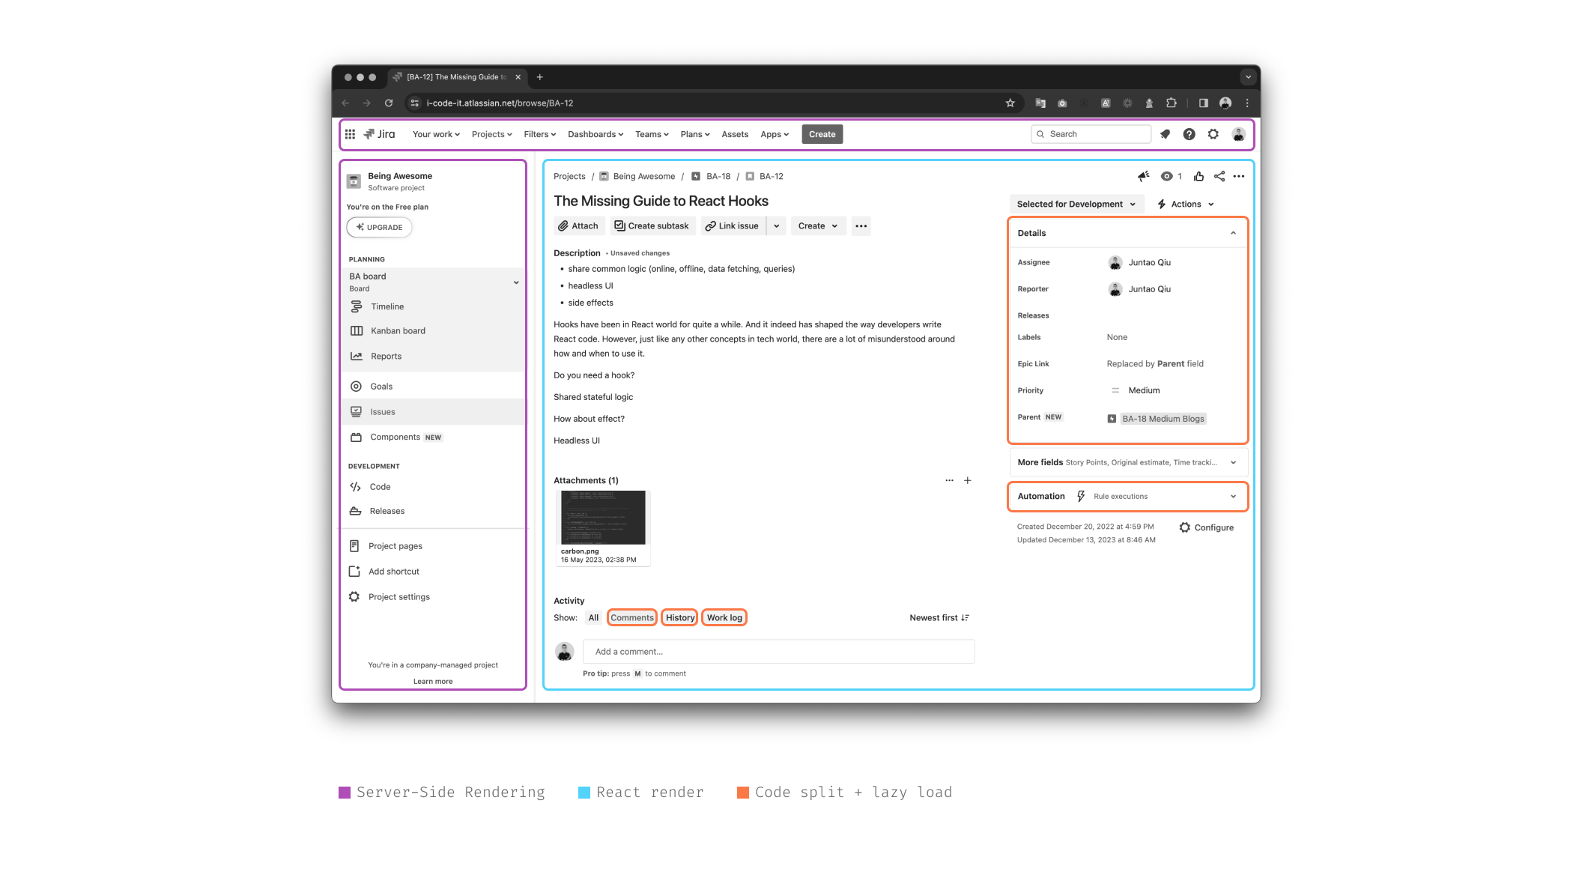Click the thumbs up vote icon

click(1198, 176)
